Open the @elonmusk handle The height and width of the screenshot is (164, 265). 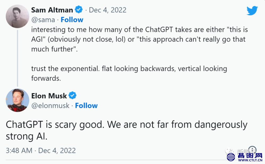point(50,106)
